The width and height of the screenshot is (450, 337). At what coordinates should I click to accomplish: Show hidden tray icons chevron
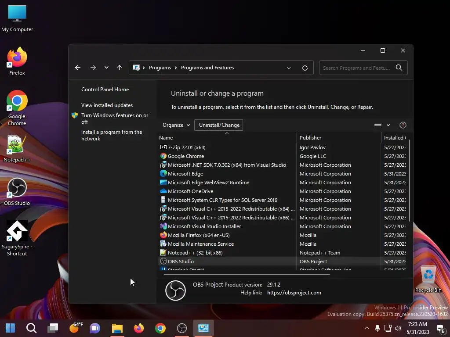pos(367,328)
